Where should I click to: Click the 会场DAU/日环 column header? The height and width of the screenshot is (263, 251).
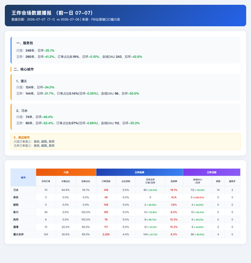coord(197,181)
